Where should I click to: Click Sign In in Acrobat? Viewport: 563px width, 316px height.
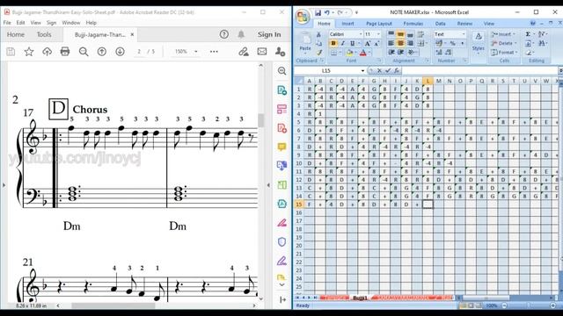[269, 34]
